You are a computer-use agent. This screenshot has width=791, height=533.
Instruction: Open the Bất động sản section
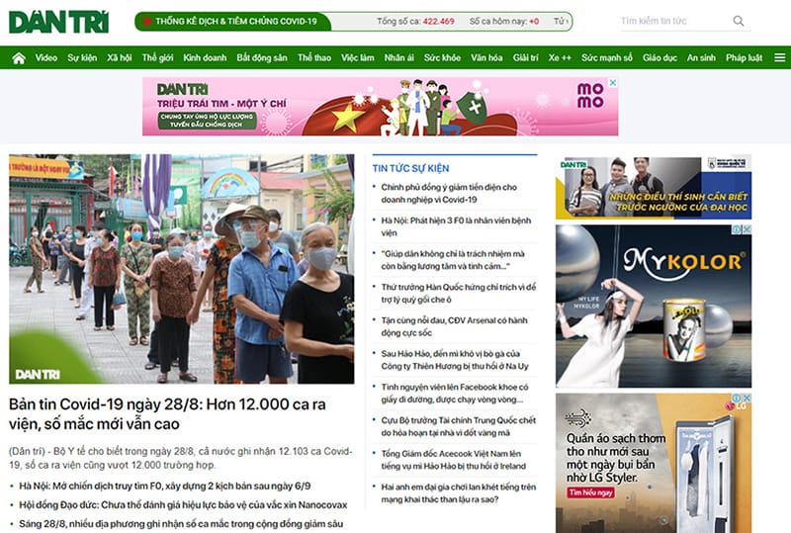tap(262, 58)
